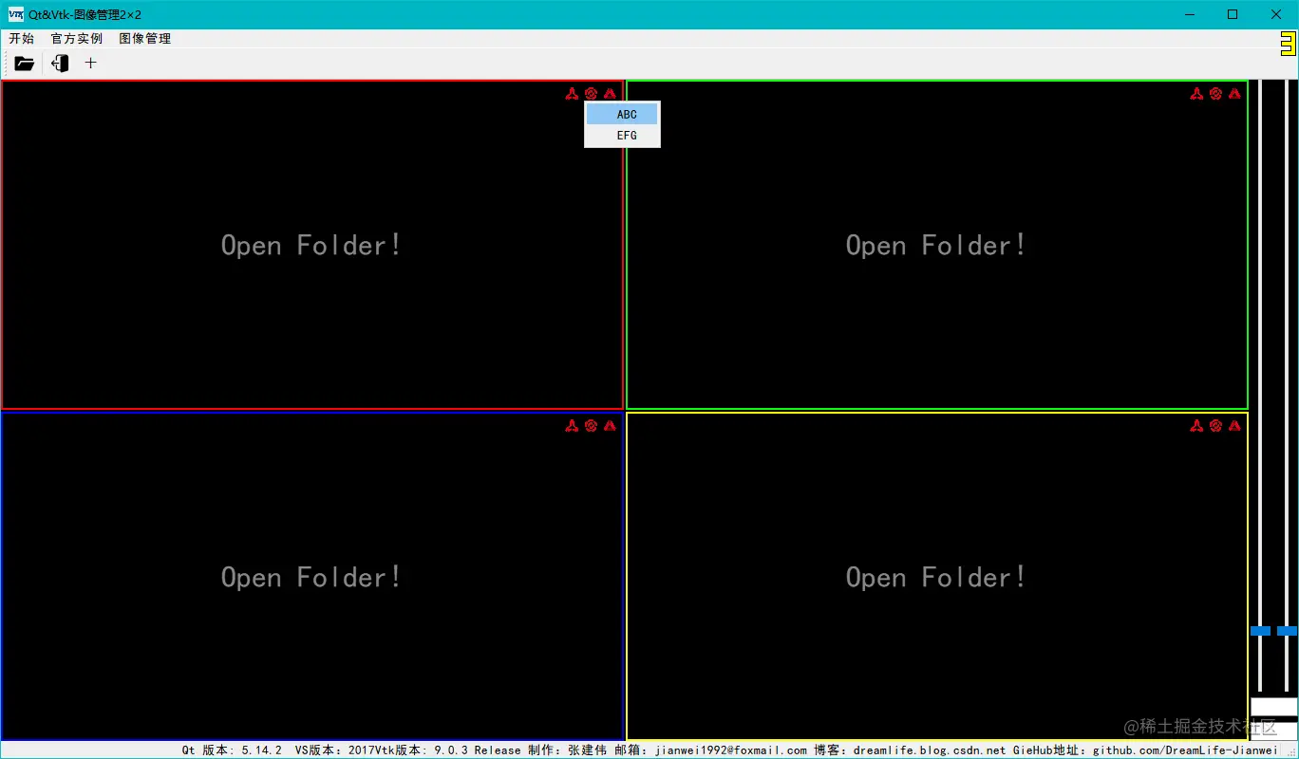Click the tripod icon in red-bordered pane
The height and width of the screenshot is (759, 1299).
pyautogui.click(x=572, y=93)
